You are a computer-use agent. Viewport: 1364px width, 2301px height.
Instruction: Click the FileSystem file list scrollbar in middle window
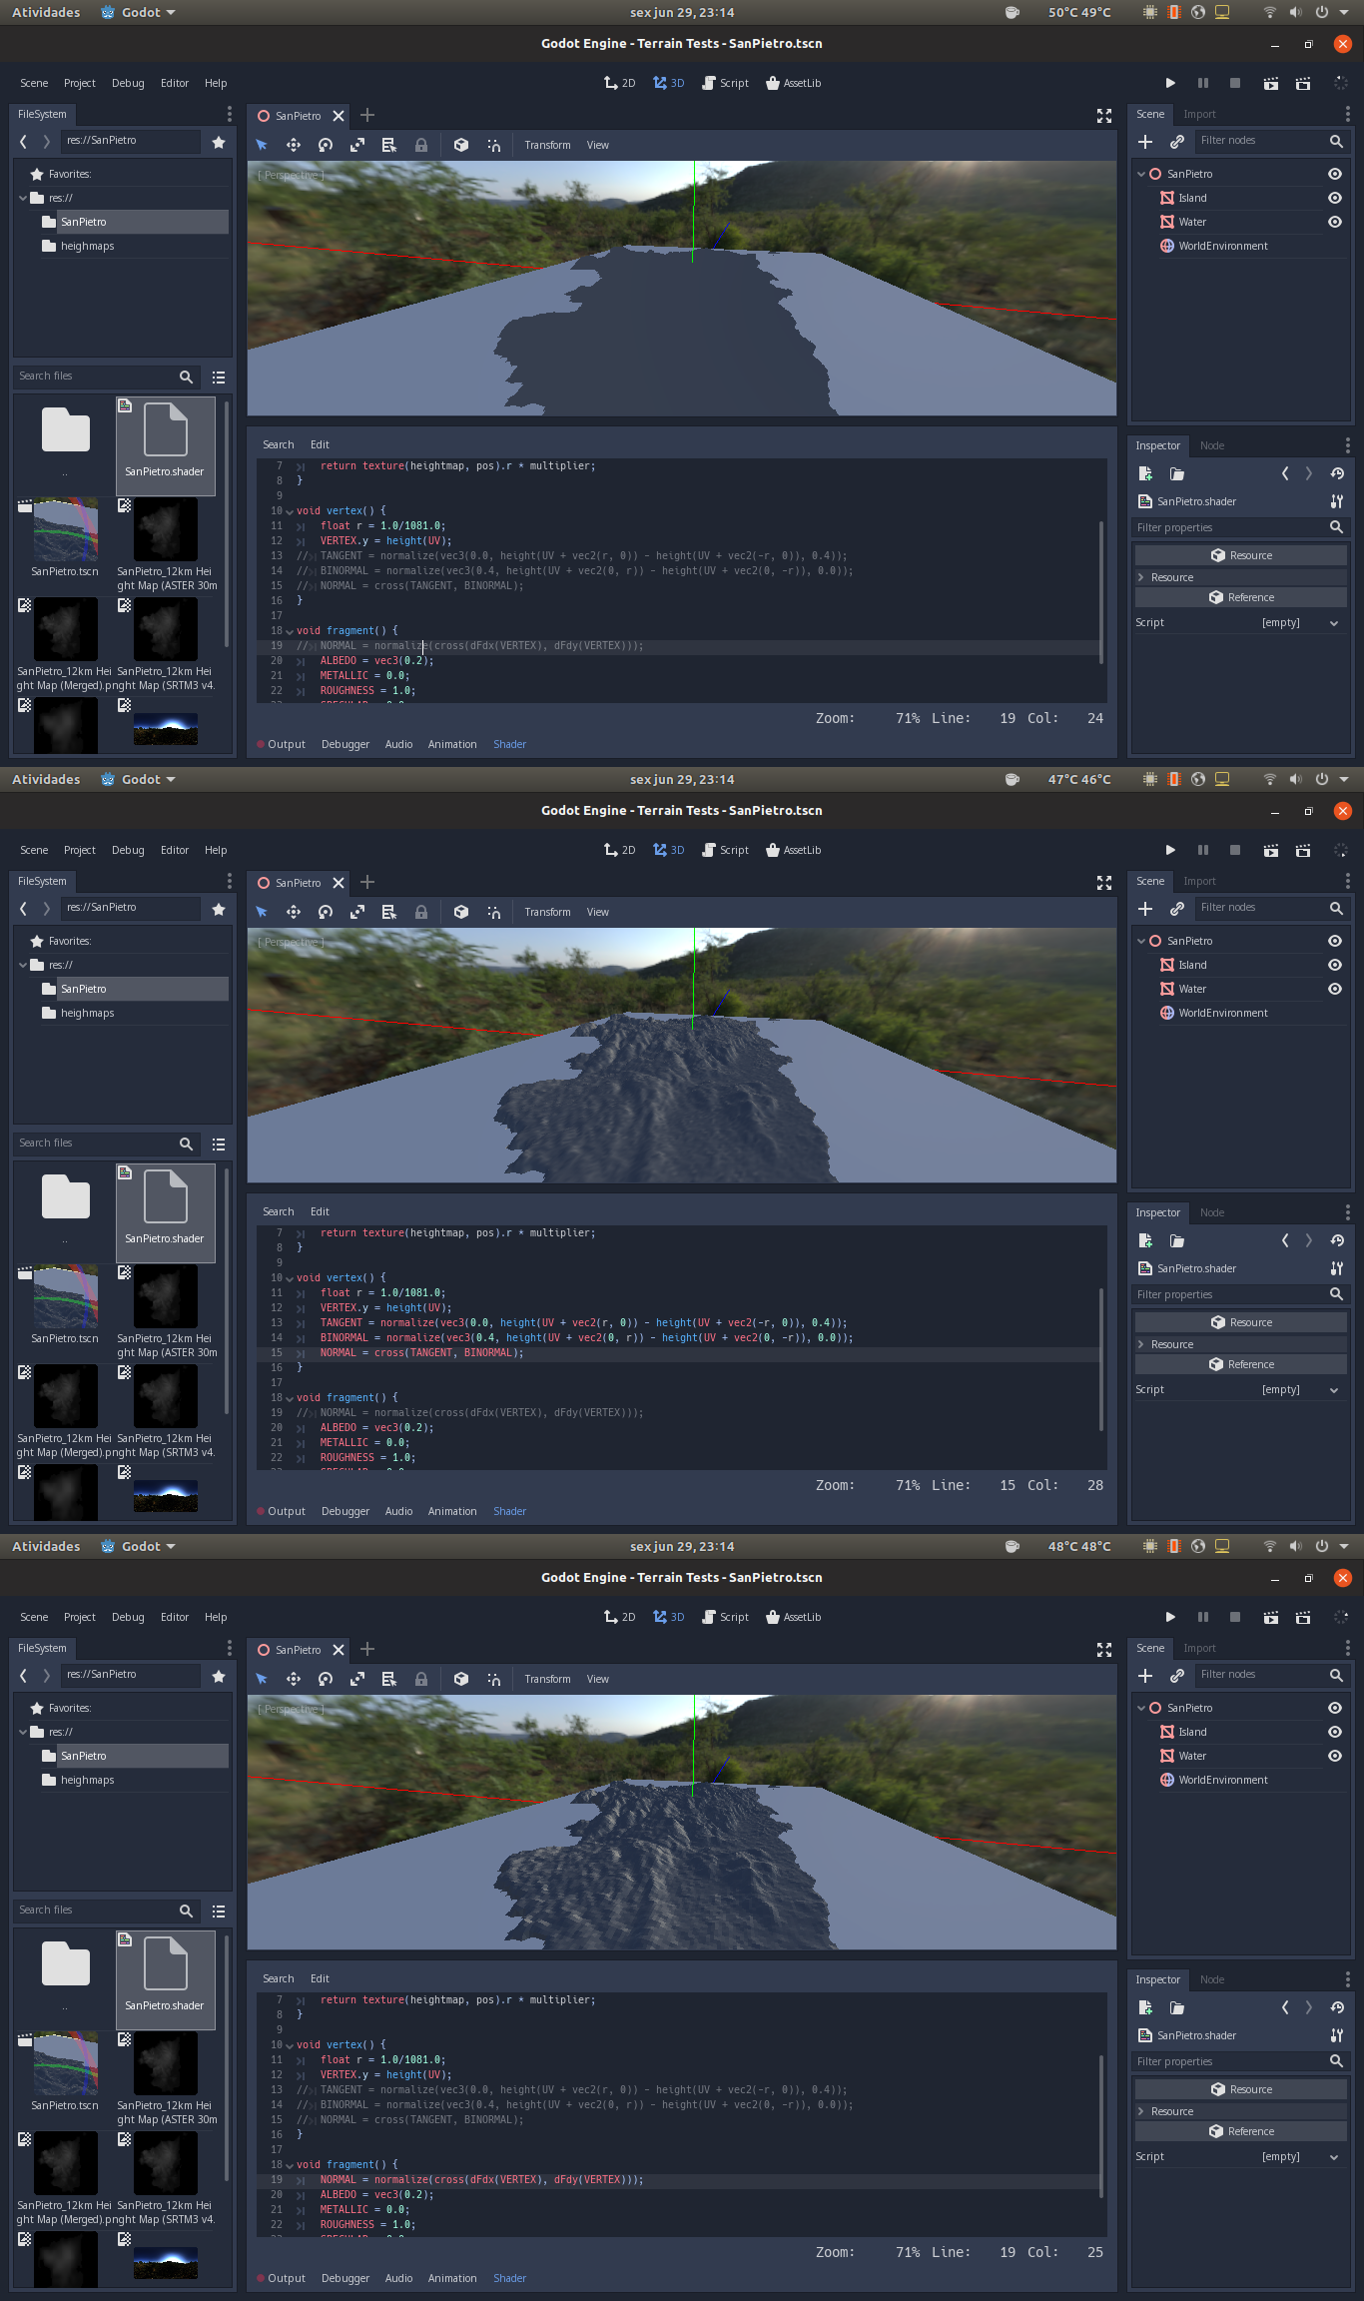click(227, 1290)
